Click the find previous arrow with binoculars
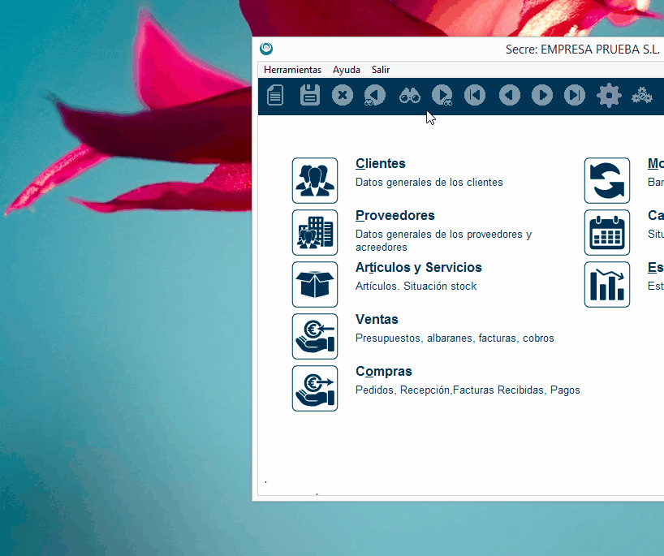The width and height of the screenshot is (664, 556). 375,96
